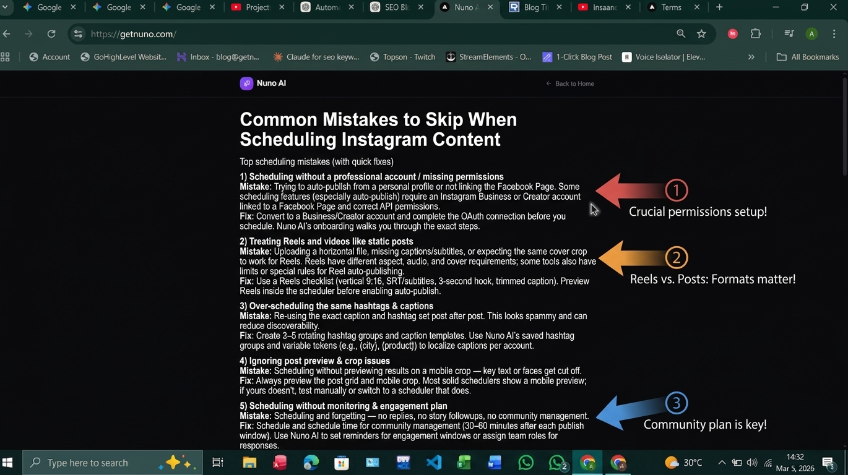Expand the hidden bookmarks overflow chevron
The height and width of the screenshot is (475, 848).
click(x=751, y=57)
